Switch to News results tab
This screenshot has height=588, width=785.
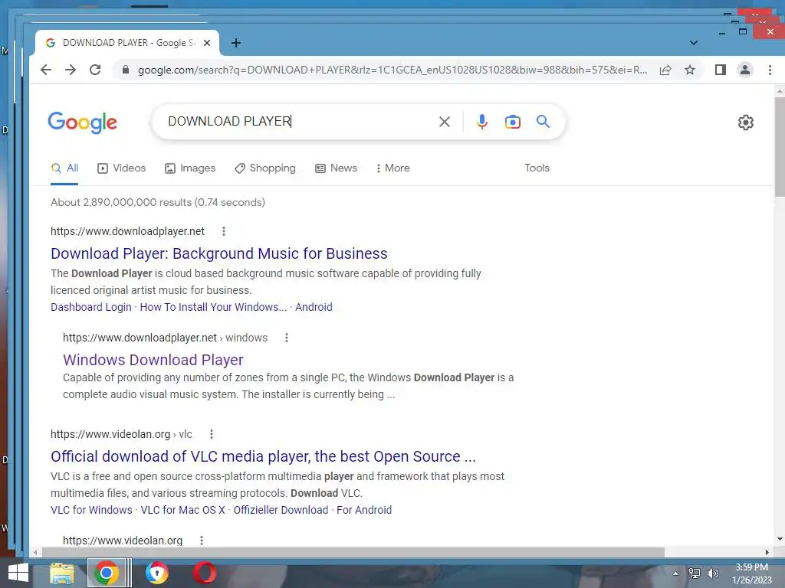[336, 168]
